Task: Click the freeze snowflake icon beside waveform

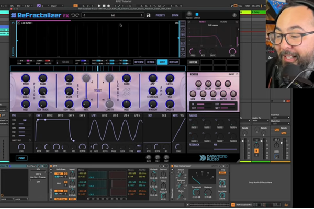Action: point(183,49)
